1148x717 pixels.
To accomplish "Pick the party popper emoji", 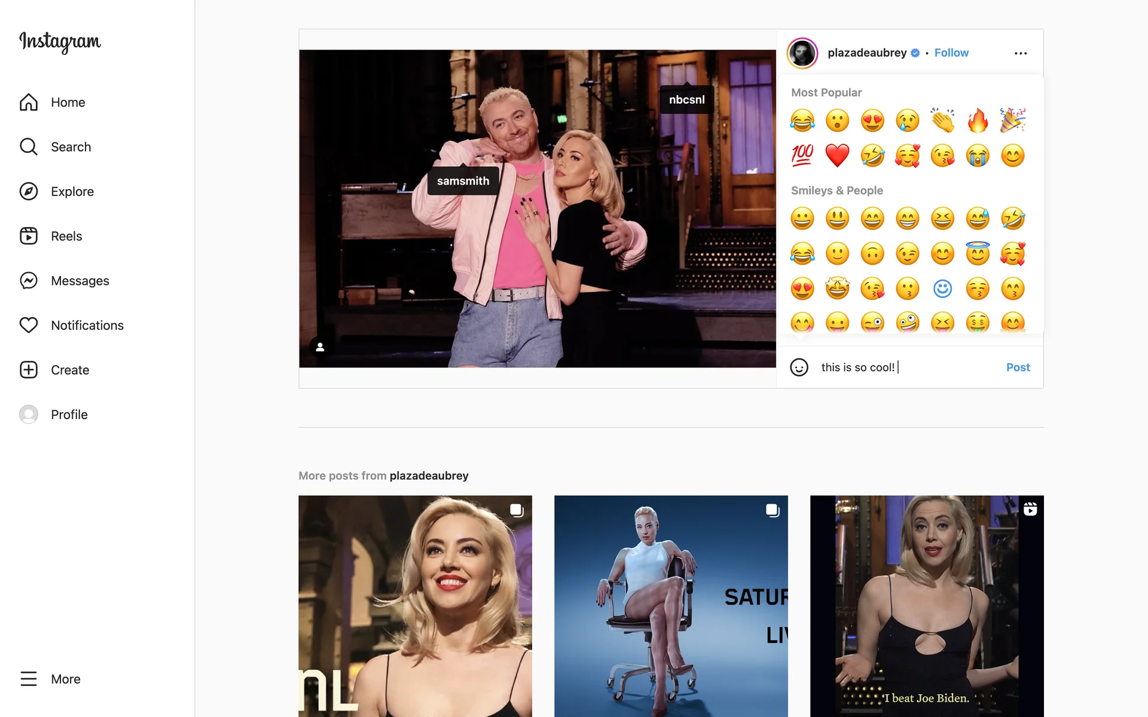I will (1013, 120).
